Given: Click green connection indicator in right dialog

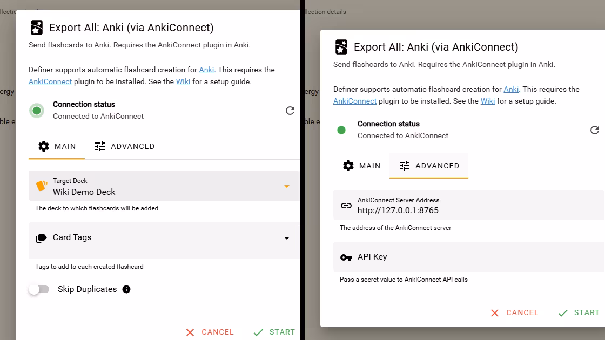Looking at the screenshot, I should point(341,130).
